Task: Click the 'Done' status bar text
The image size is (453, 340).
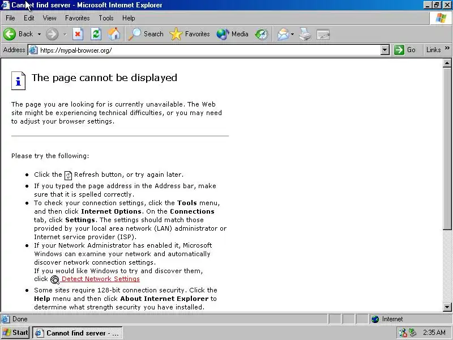Action: (20, 319)
